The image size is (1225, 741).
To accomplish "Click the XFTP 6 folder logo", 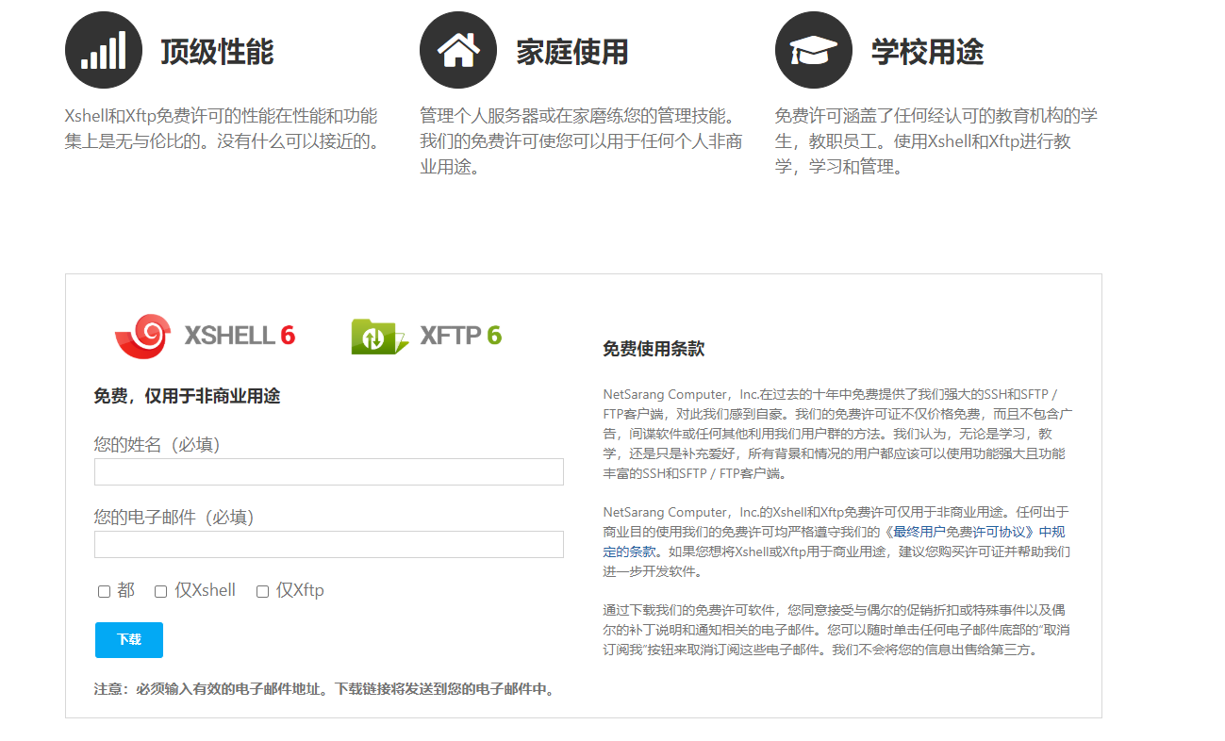I will [x=426, y=336].
